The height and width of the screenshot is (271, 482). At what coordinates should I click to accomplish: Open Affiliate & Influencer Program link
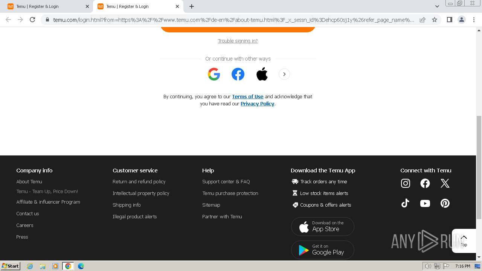pyautogui.click(x=48, y=202)
